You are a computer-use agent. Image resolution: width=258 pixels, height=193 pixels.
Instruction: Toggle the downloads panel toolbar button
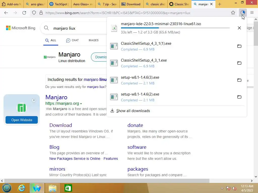[x=243, y=13]
